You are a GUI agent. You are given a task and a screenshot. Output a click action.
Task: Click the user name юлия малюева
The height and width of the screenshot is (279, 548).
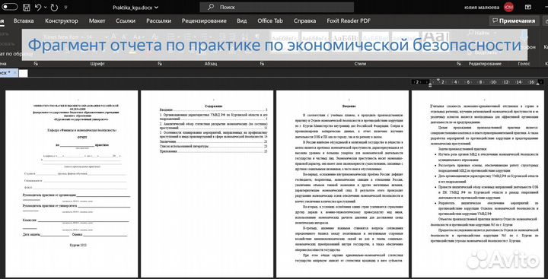pyautogui.click(x=482, y=7)
